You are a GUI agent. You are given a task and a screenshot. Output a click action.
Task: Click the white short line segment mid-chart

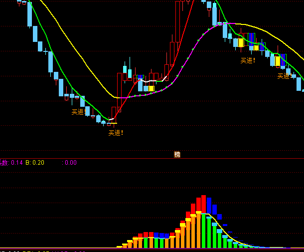[151, 80]
